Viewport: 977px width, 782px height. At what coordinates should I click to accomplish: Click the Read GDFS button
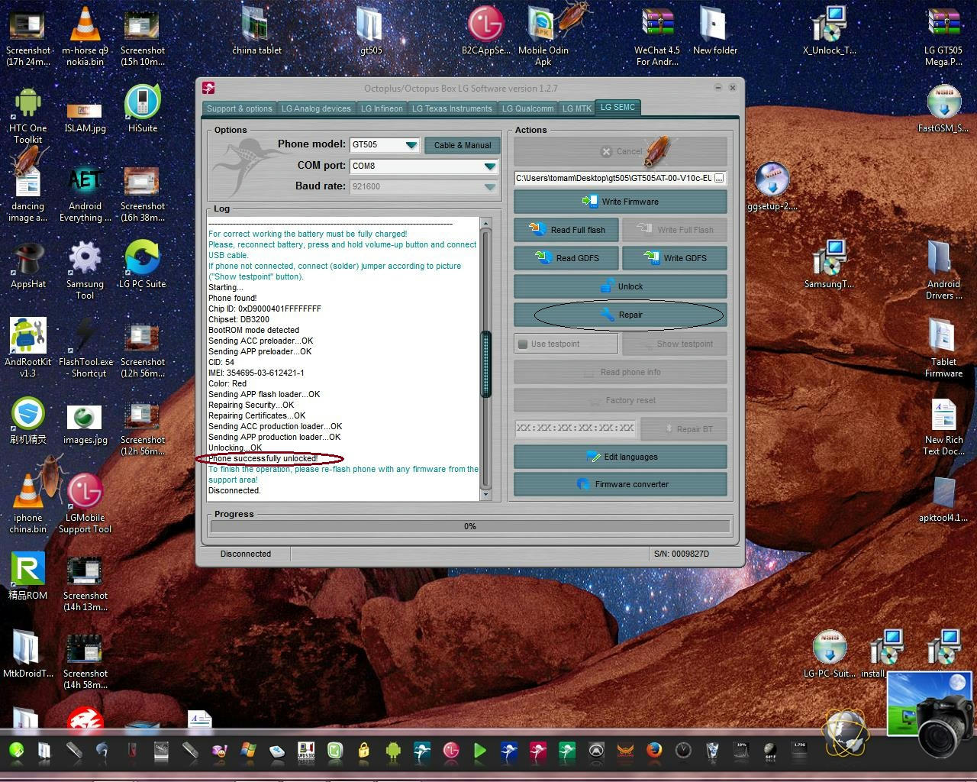(x=566, y=258)
